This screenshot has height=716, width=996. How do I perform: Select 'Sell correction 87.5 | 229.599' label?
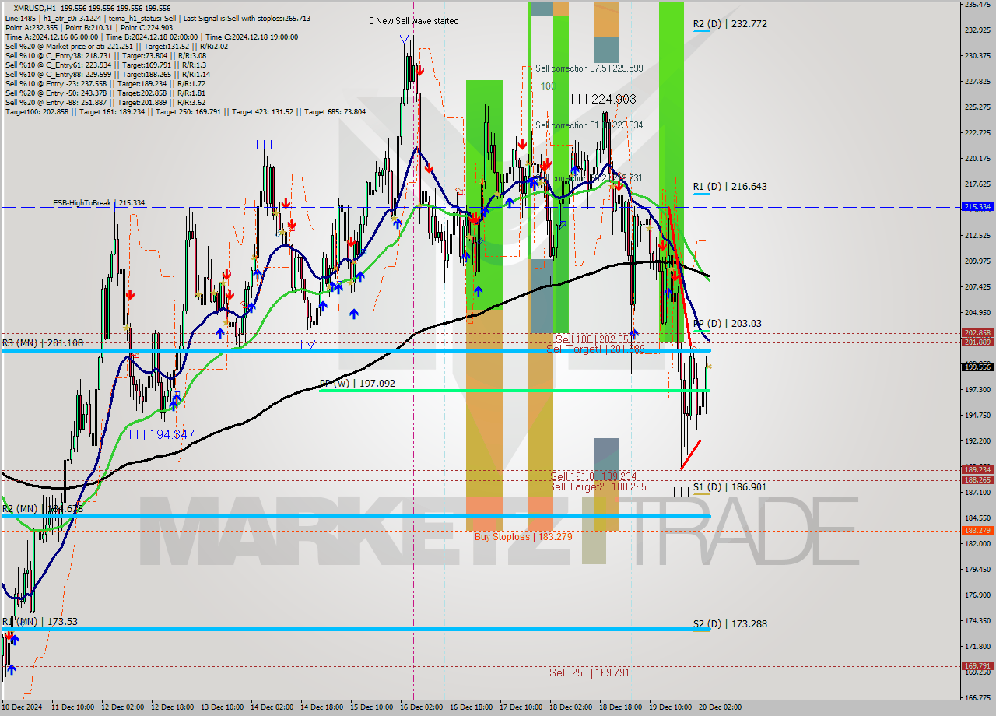point(589,68)
